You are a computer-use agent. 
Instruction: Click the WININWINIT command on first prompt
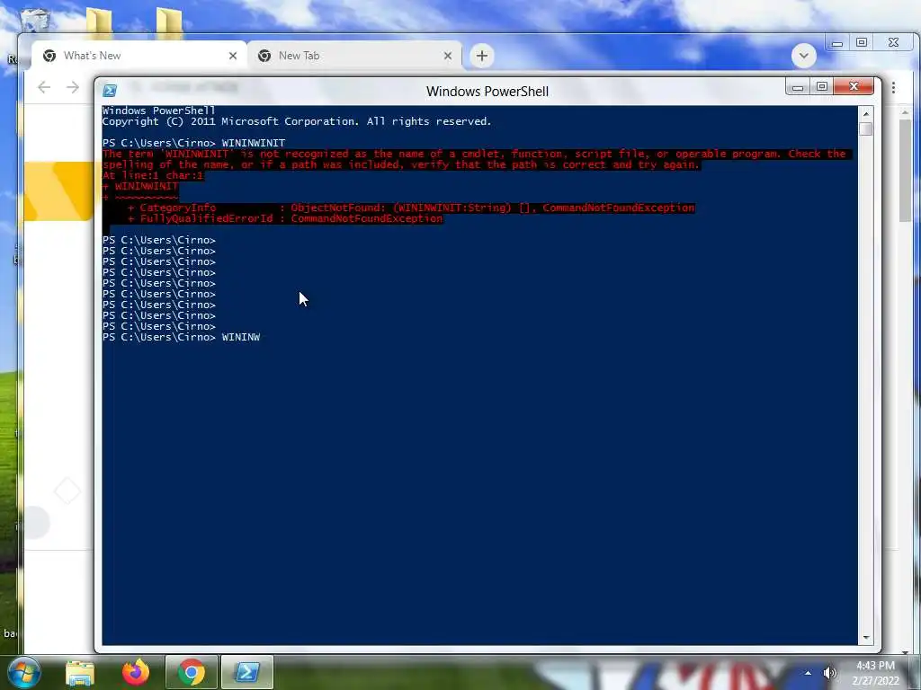[x=253, y=143]
